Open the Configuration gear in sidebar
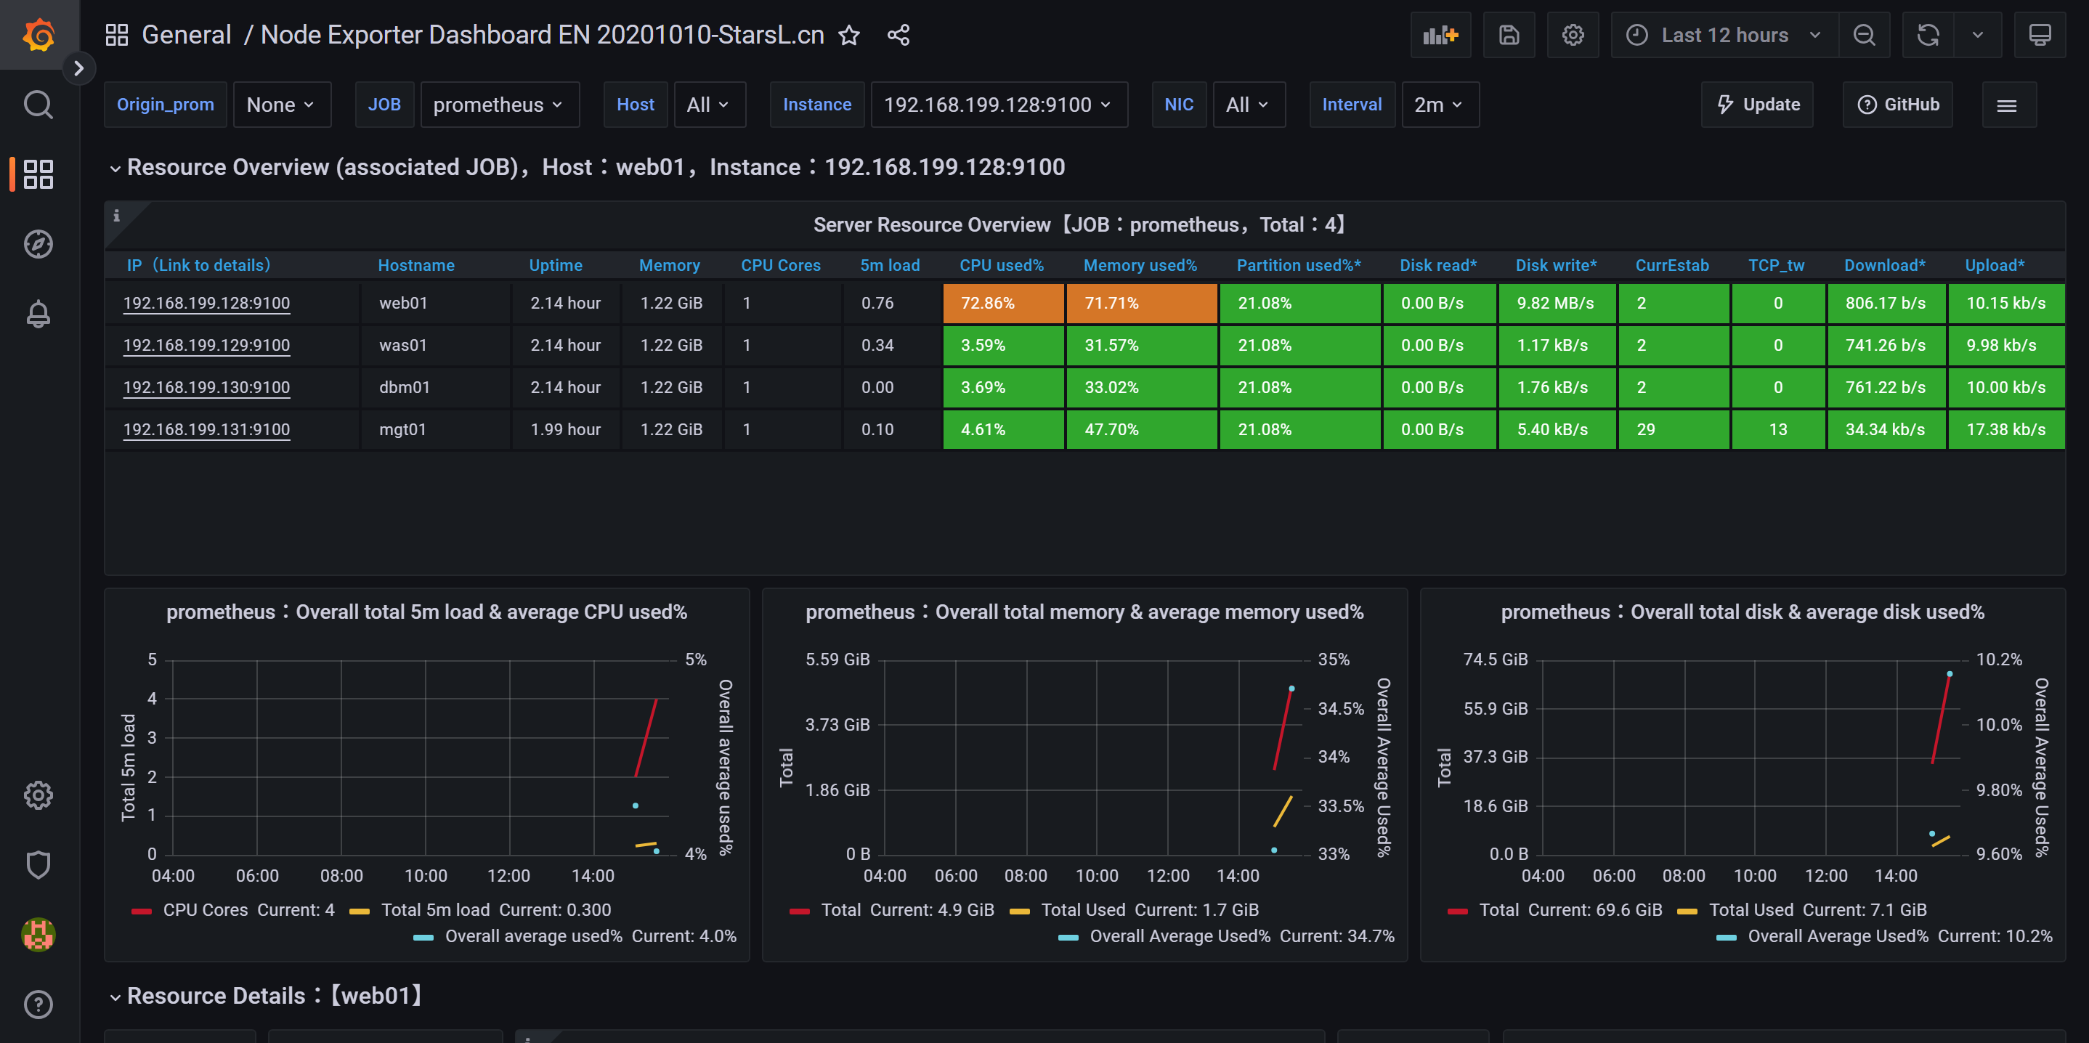This screenshot has width=2089, height=1043. click(x=38, y=795)
